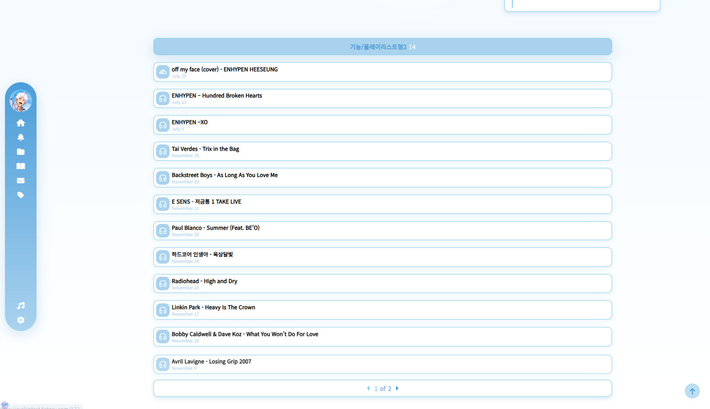Go to the previous page with the left arrow
710x409 pixels.
369,388
